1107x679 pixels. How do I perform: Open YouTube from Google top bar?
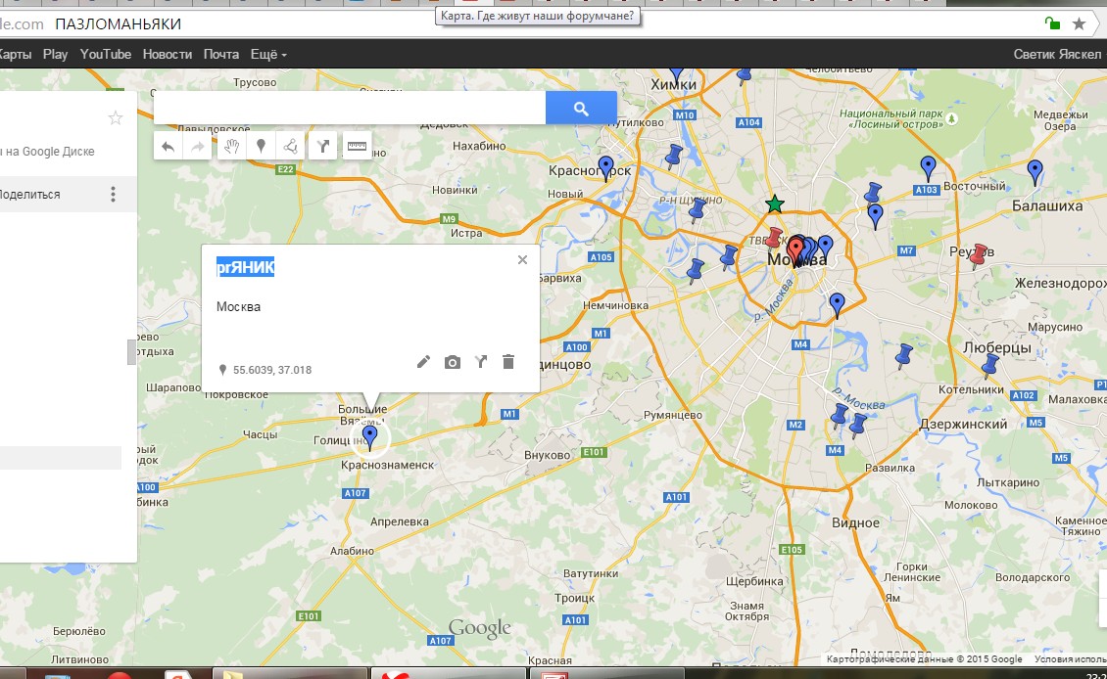coord(106,55)
